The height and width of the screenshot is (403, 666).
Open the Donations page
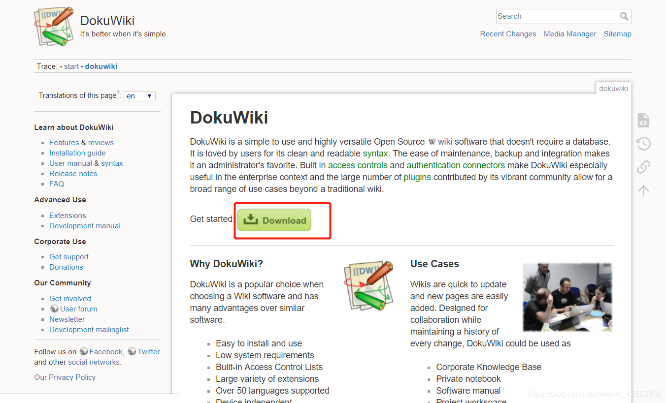pos(66,267)
